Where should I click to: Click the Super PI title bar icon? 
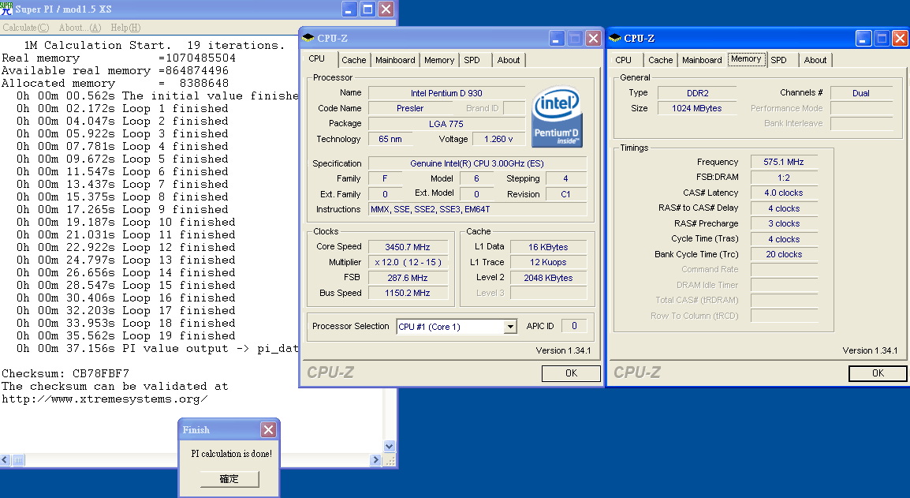[6, 9]
